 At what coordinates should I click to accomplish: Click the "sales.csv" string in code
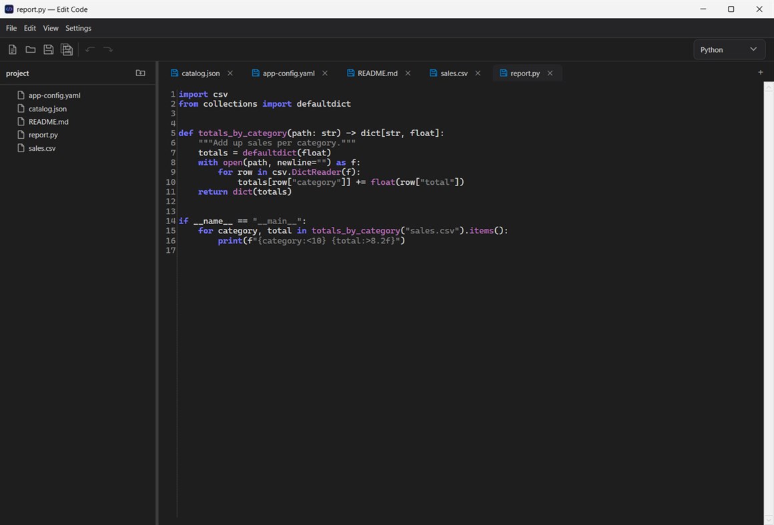[x=432, y=230]
